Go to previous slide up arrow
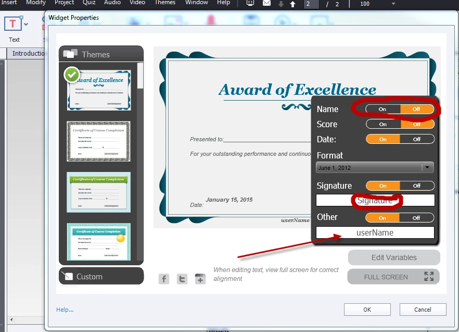The height and width of the screenshot is (332, 459). point(292,4)
